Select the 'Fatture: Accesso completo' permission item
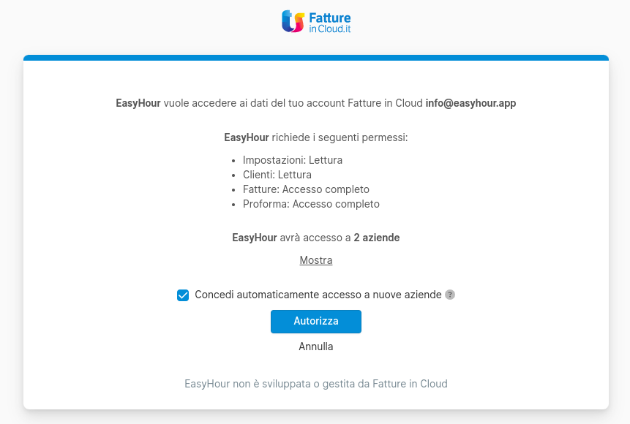 tap(306, 189)
